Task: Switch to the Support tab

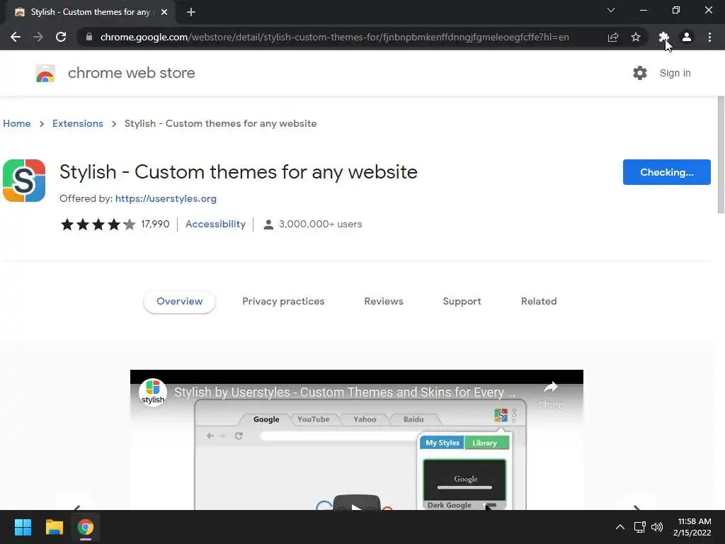Action: click(462, 301)
